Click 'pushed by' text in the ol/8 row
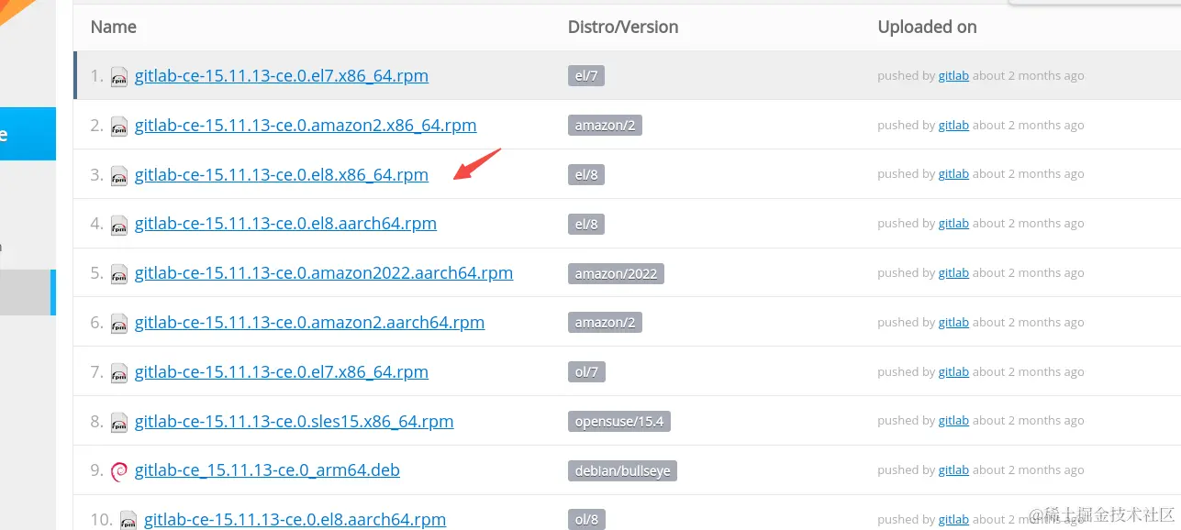Image resolution: width=1181 pixels, height=530 pixels. (907, 520)
